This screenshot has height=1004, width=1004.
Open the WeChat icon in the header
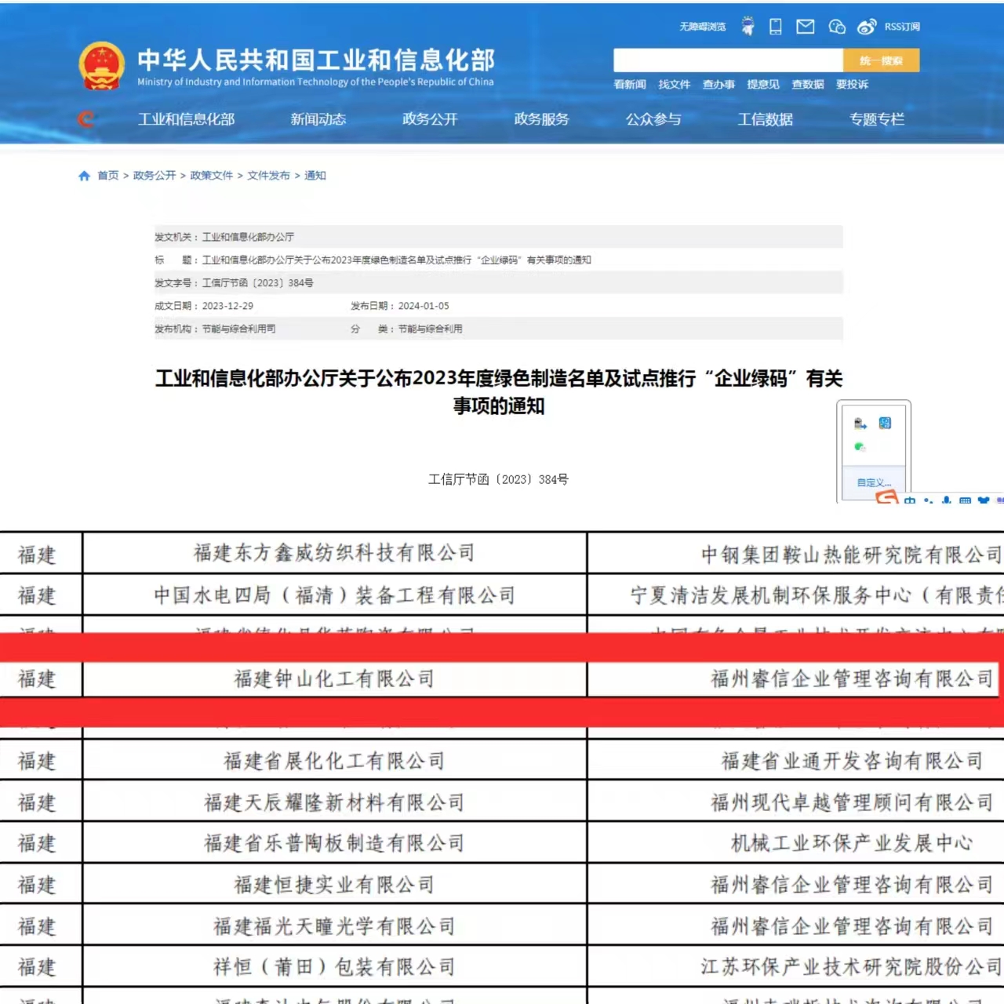[x=837, y=27]
